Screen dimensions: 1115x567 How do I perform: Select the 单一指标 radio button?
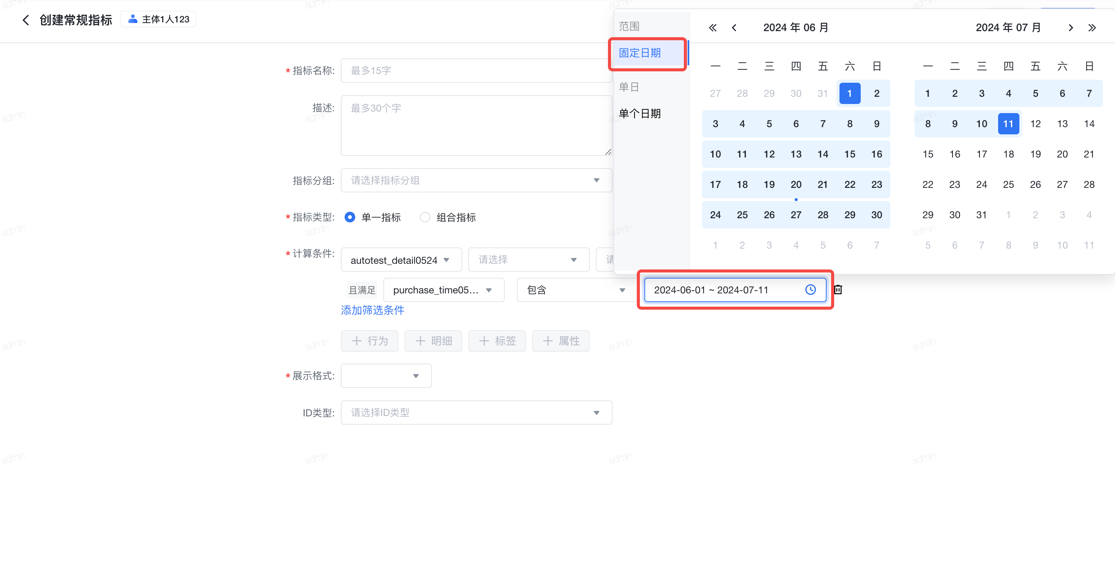[350, 217]
